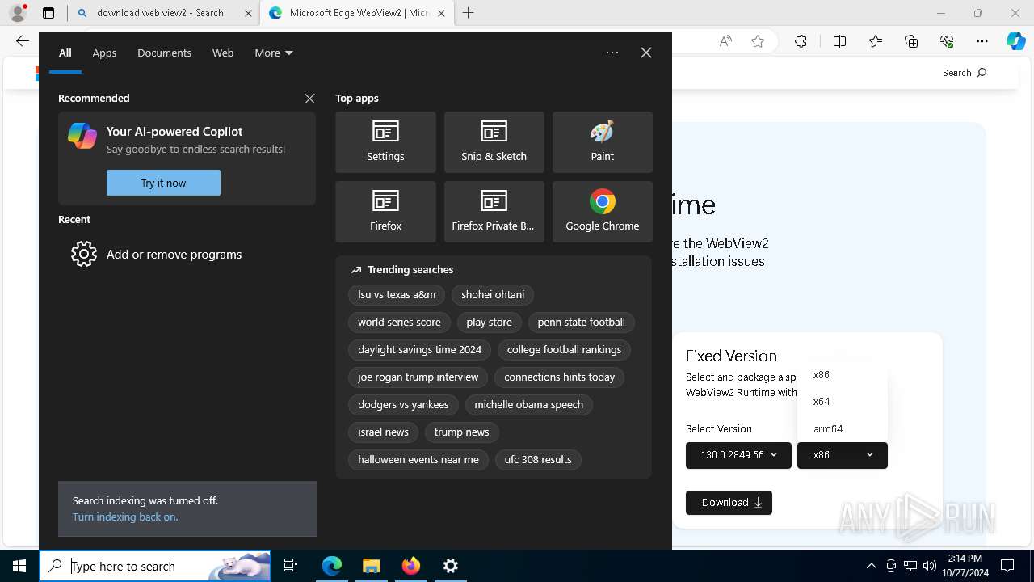The width and height of the screenshot is (1034, 582).
Task: Open the notification center
Action: coord(1007,566)
